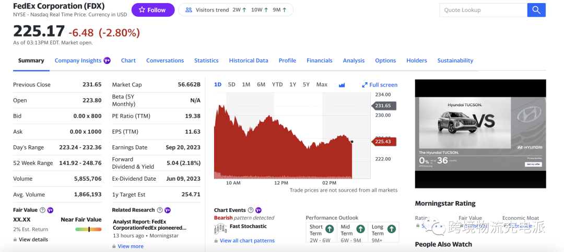
Task: Click the Chart Events help icon
Action: pos(251,210)
